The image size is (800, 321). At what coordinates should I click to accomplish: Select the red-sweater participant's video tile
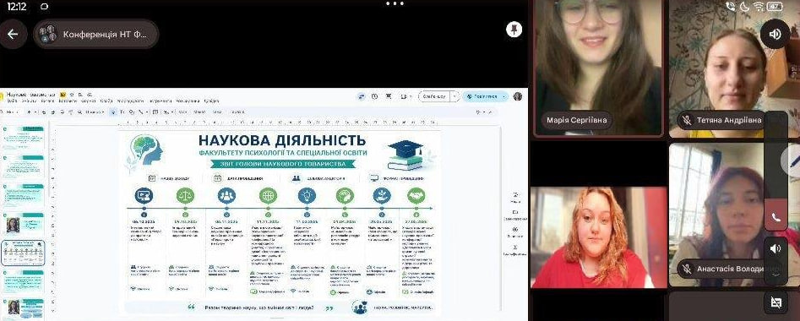599,237
